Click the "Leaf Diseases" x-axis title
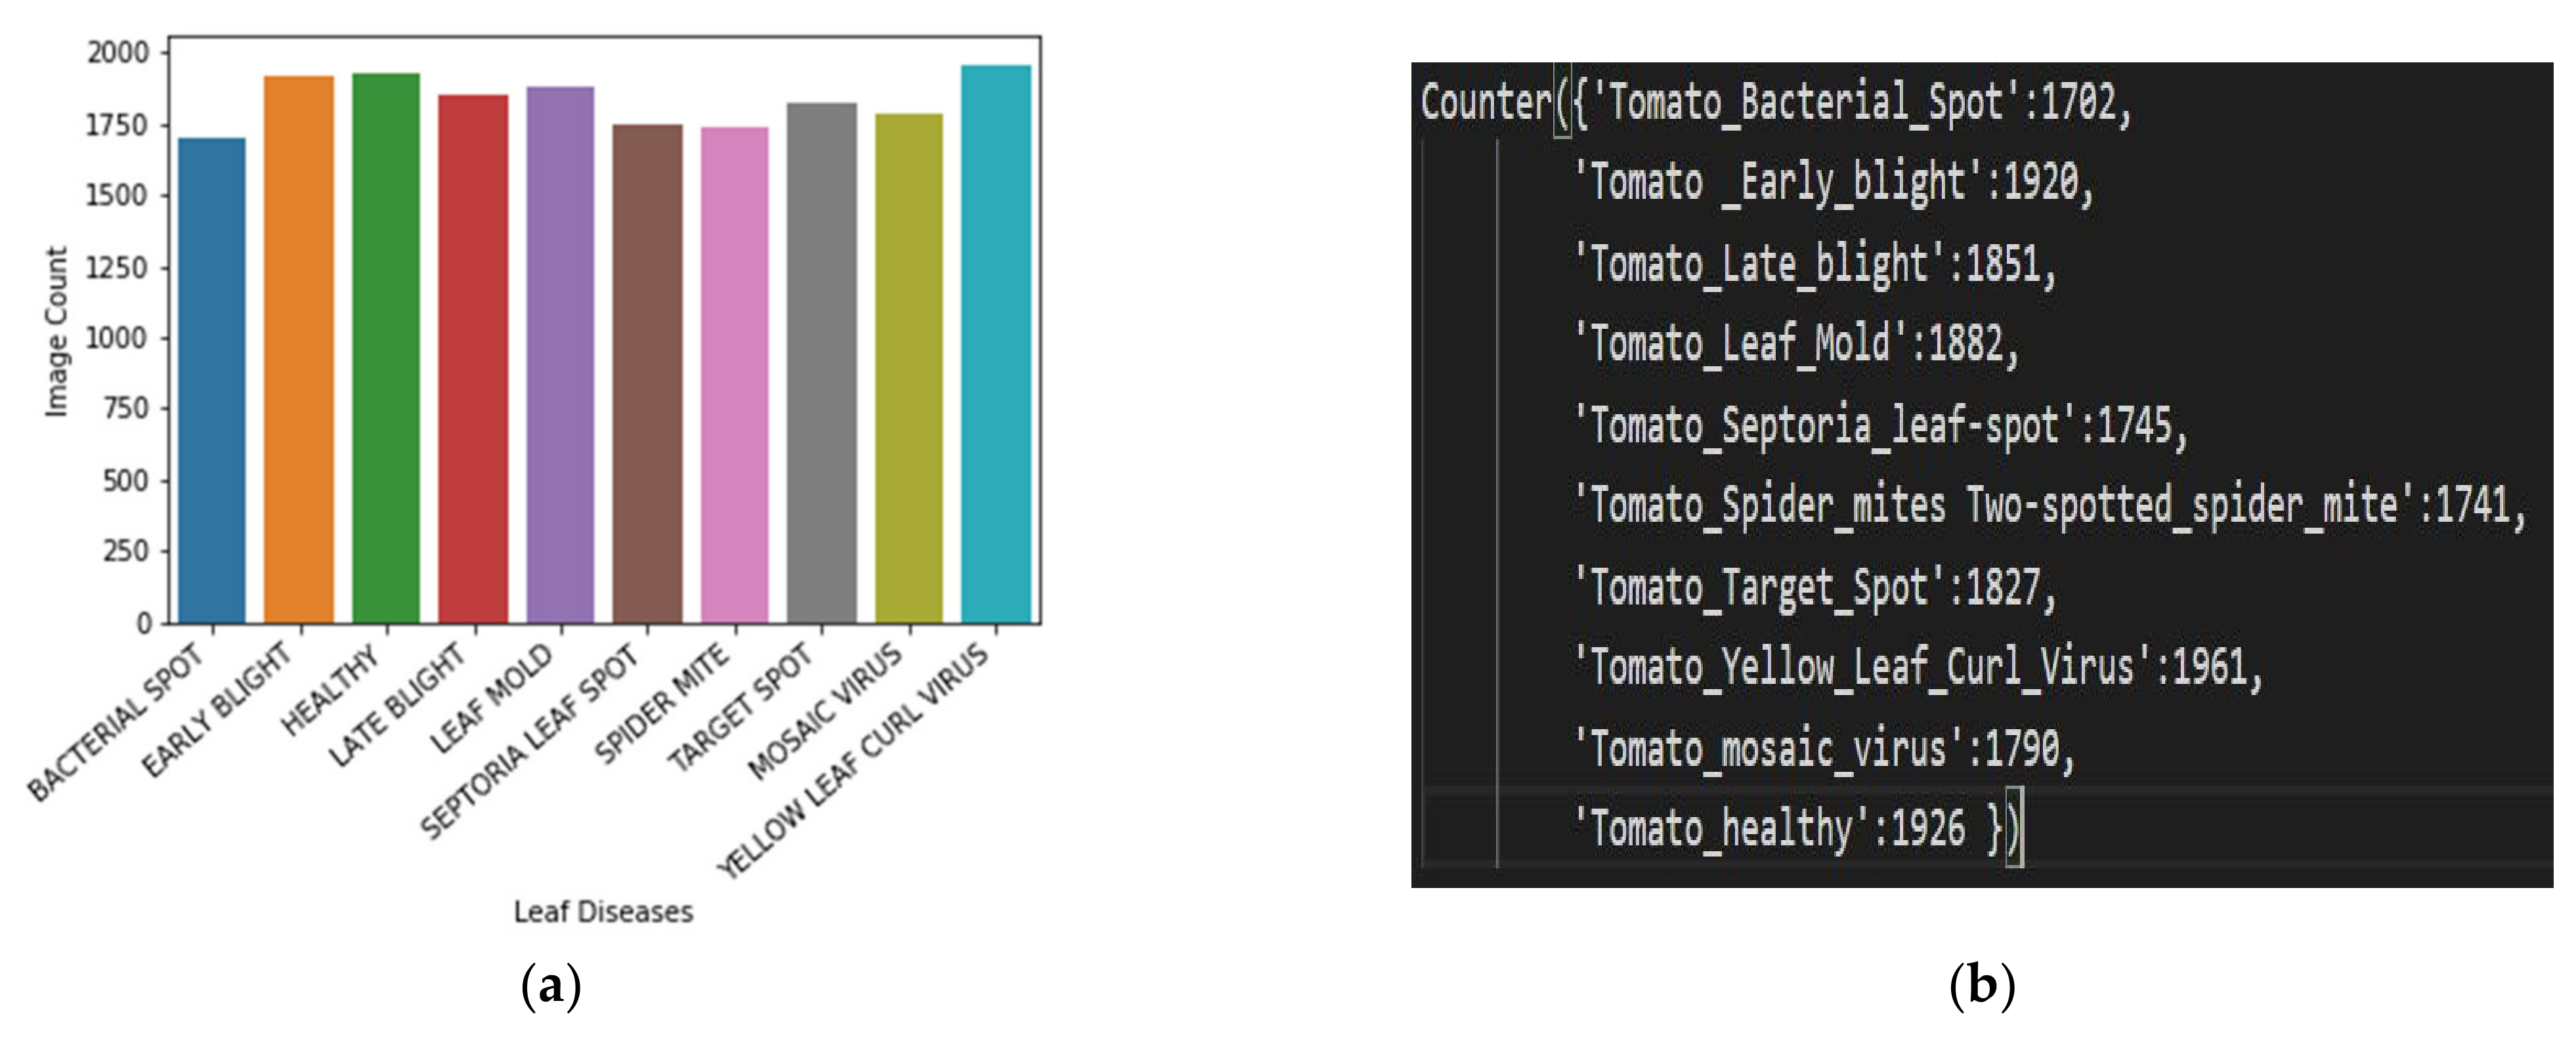Screen dimensions: 2576x1037 click(603, 911)
